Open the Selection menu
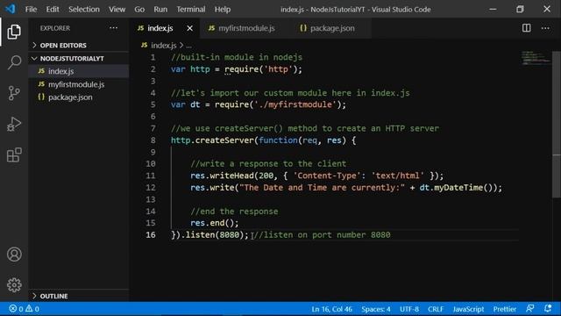Viewport: 561px width, 316px height. click(x=84, y=10)
